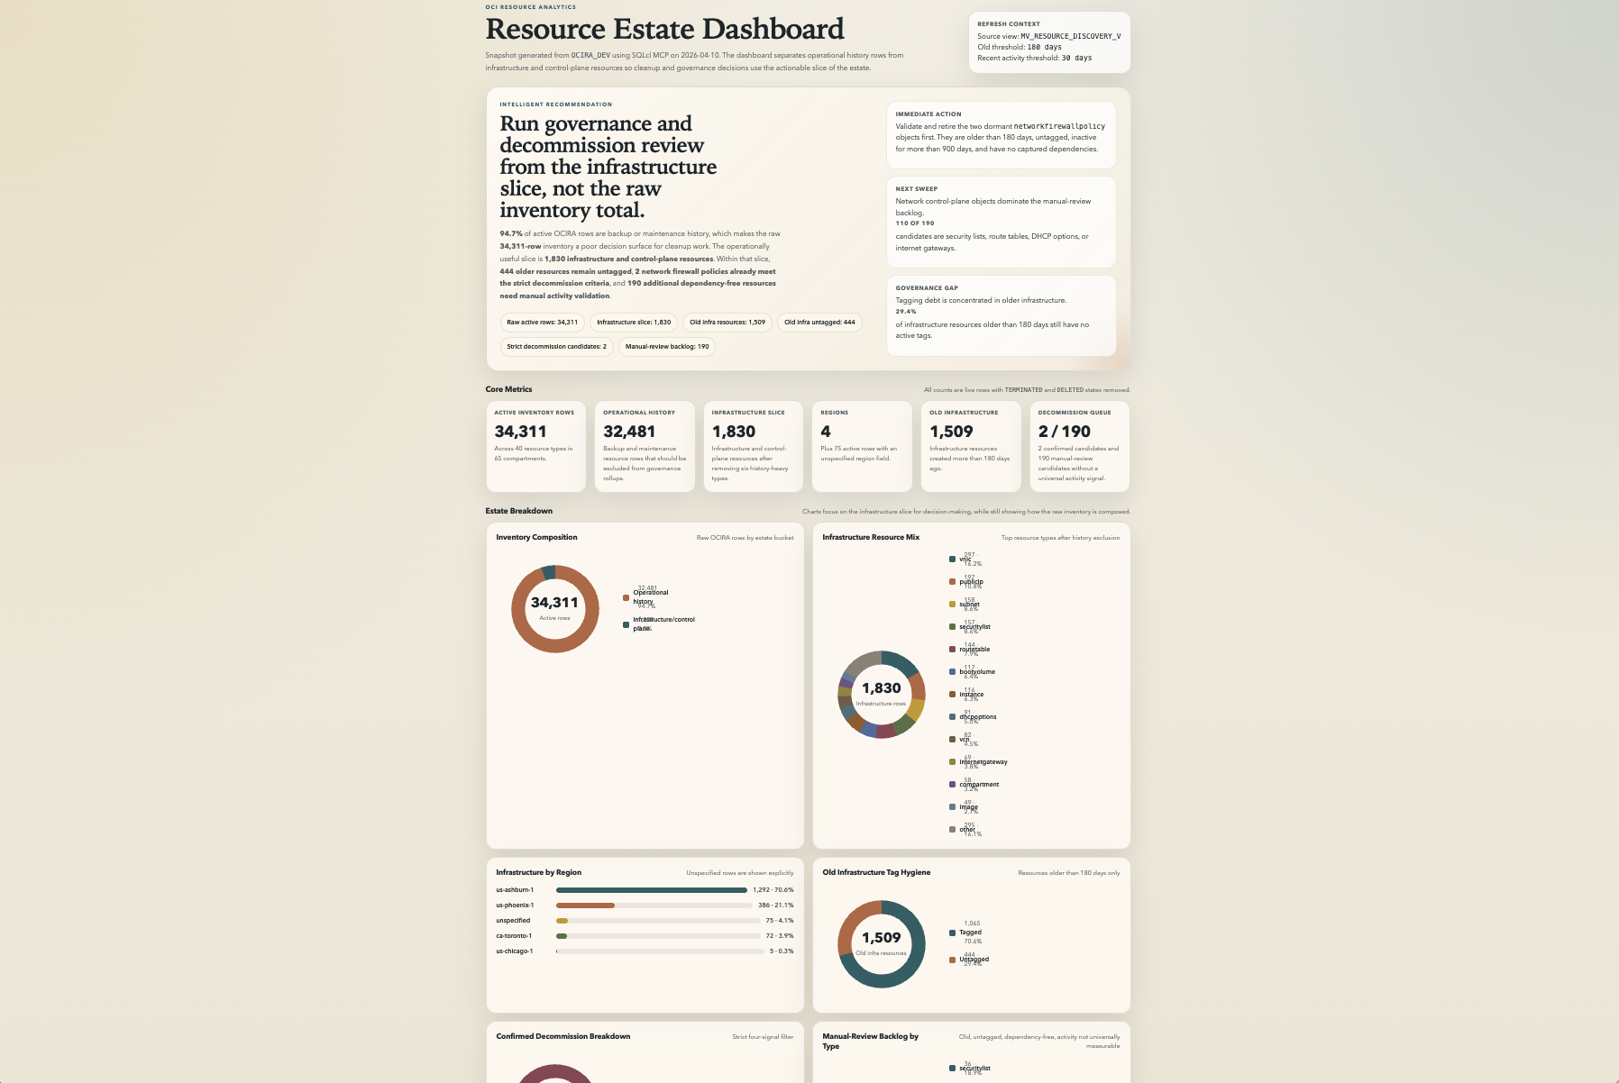Image resolution: width=1619 pixels, height=1083 pixels.
Task: Click the 'Confirmed Decommission Breakdown' title
Action: (x=563, y=1036)
